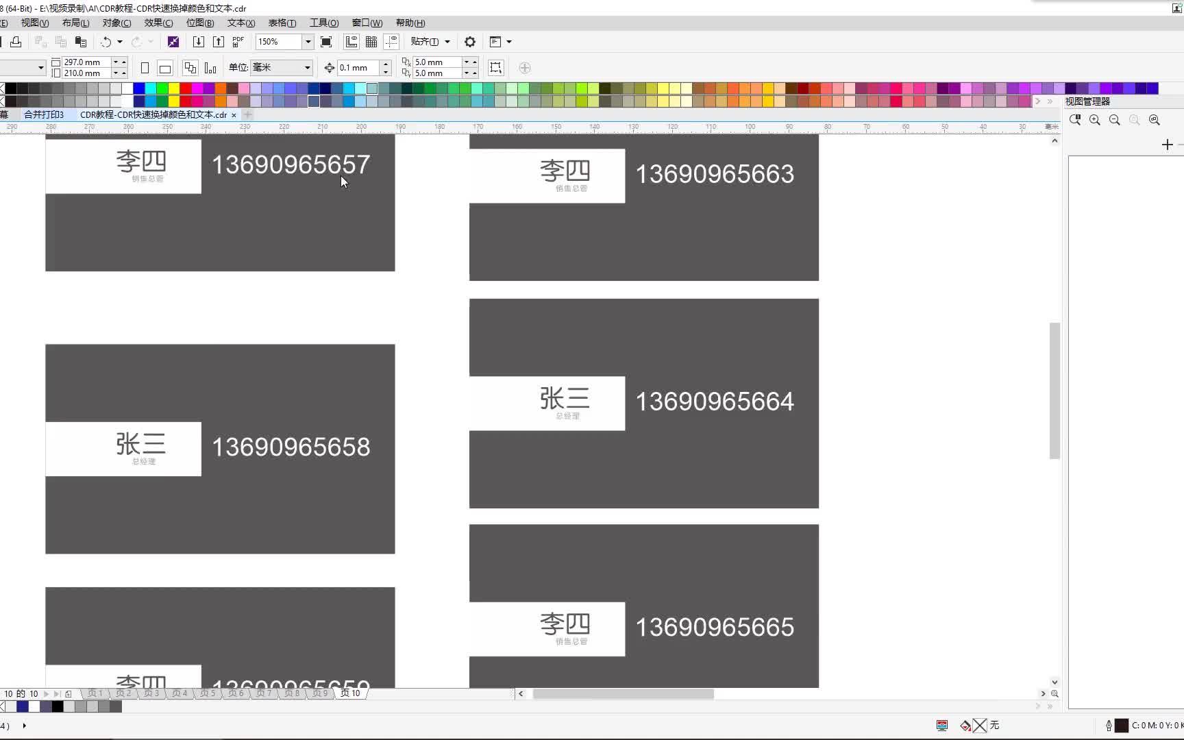Click the Print icon in the toolbar
This screenshot has width=1184, height=740.
(x=16, y=42)
